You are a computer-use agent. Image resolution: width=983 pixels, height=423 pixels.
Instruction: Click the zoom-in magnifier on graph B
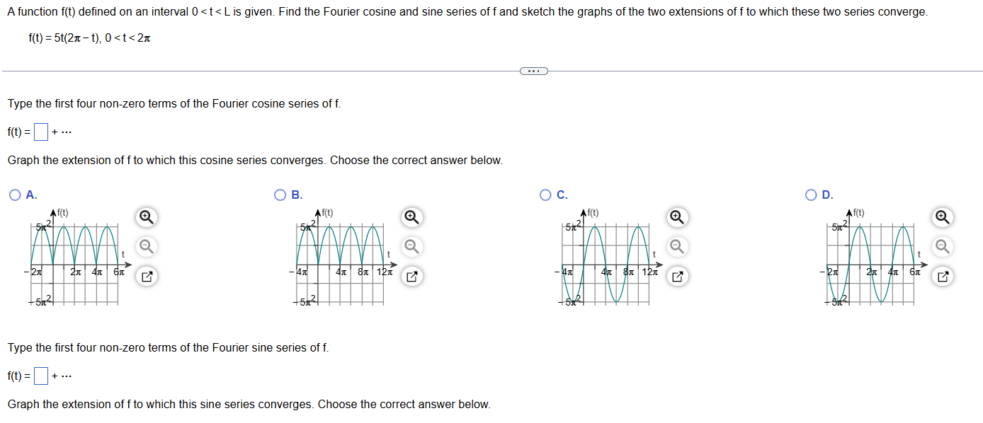coord(411,217)
